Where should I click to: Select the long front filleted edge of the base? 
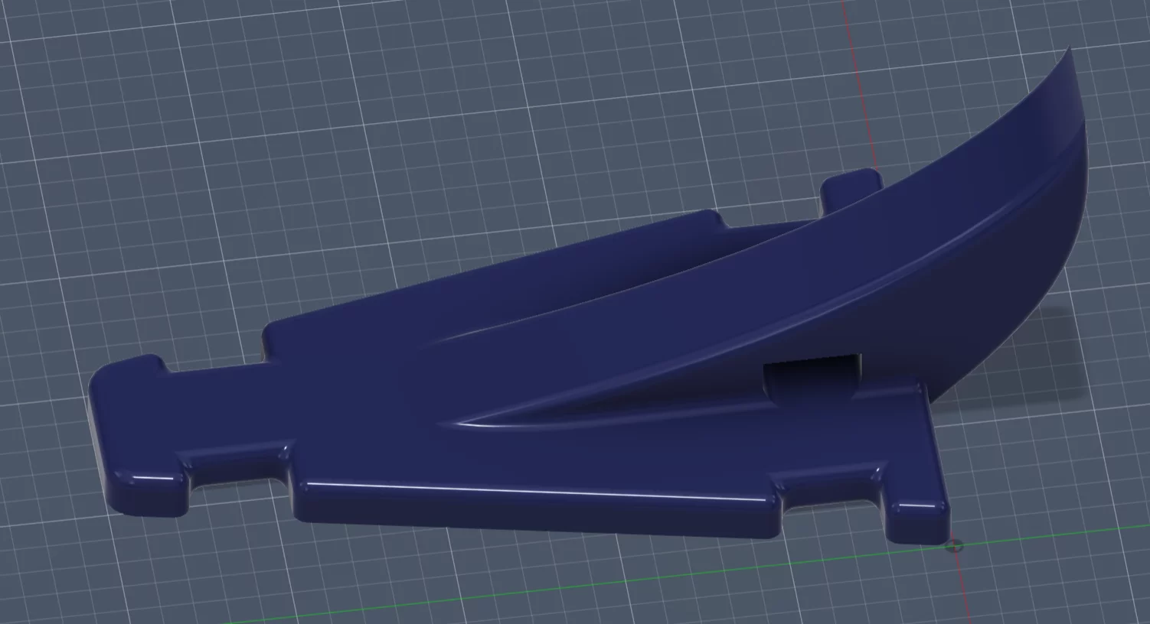click(536, 492)
